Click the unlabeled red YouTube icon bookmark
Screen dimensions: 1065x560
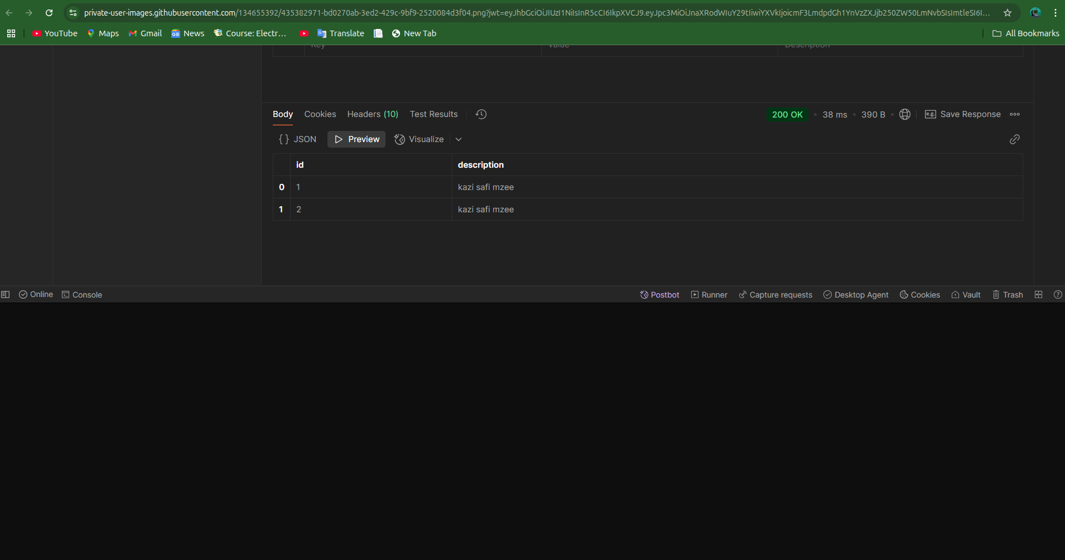pos(304,33)
